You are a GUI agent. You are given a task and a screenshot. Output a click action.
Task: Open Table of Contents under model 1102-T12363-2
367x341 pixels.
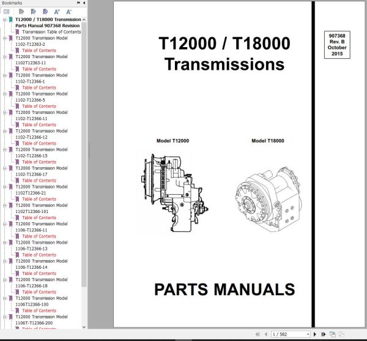click(39, 50)
